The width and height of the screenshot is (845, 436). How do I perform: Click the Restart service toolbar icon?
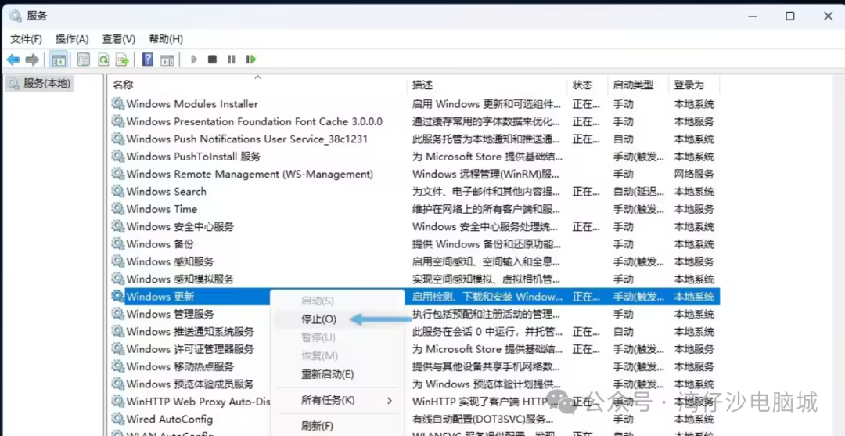click(250, 59)
